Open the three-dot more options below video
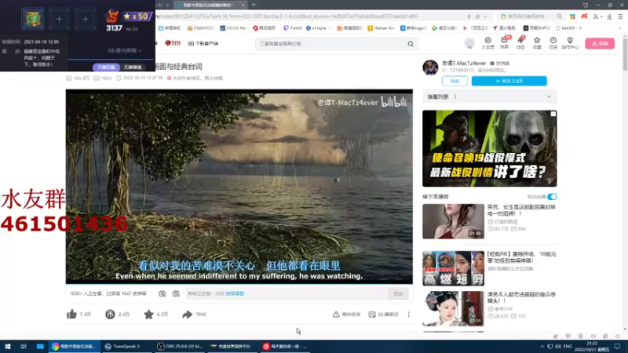The image size is (628, 353). coord(408,315)
